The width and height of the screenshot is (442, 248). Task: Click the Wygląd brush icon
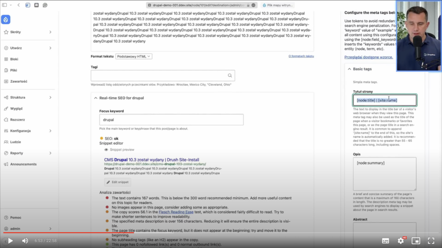(x=6, y=109)
